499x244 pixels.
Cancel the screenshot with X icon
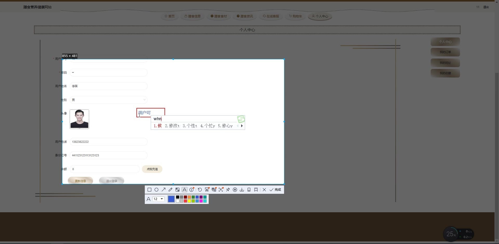coord(264,190)
